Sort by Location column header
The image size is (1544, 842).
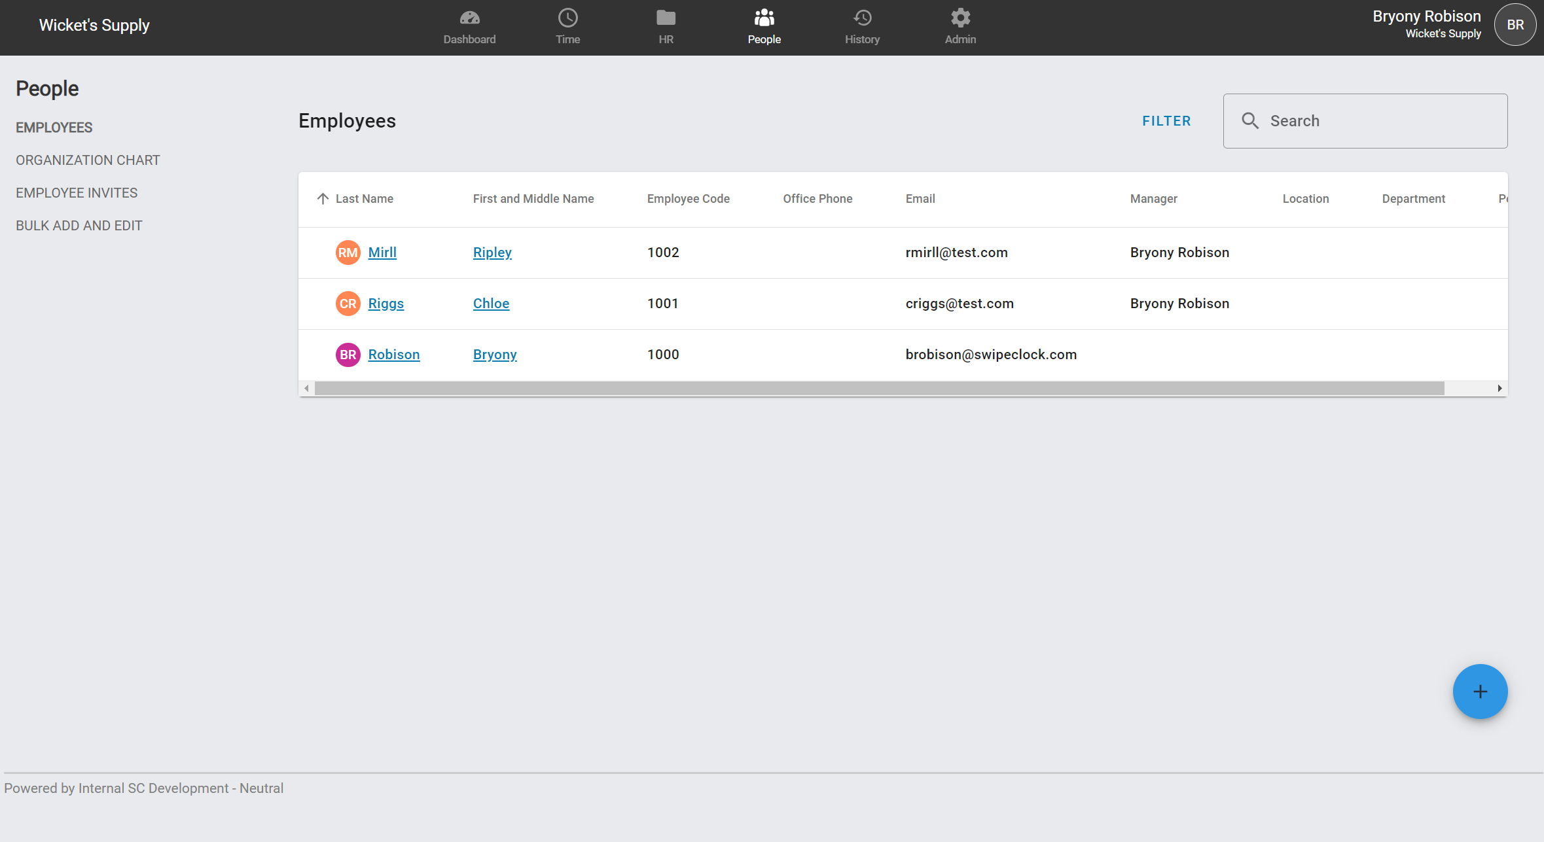[x=1305, y=199]
